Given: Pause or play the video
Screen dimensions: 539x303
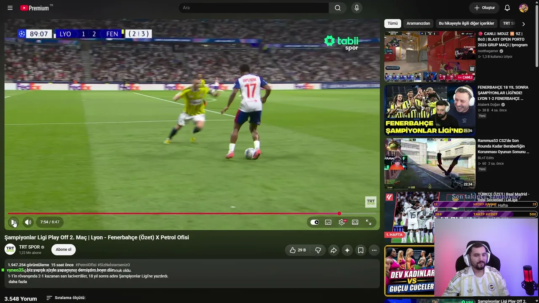Looking at the screenshot, I should tap(14, 222).
